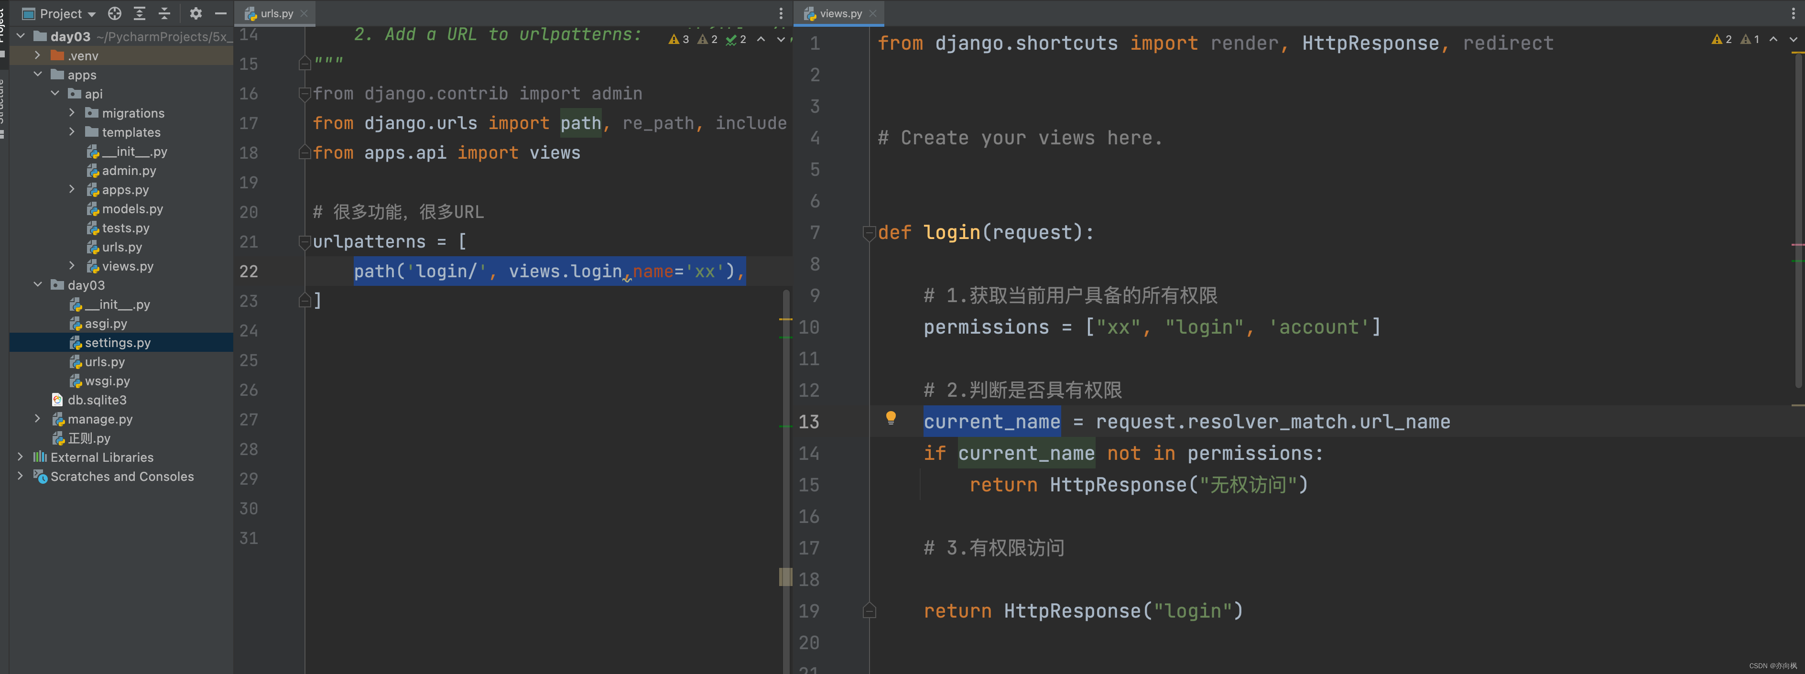The image size is (1805, 674).
Task: Click the split editor icon in urls.py toolbar
Action: pos(781,12)
